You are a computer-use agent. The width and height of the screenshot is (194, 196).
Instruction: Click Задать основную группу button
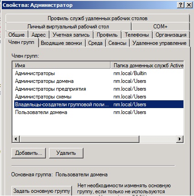tap(42, 191)
